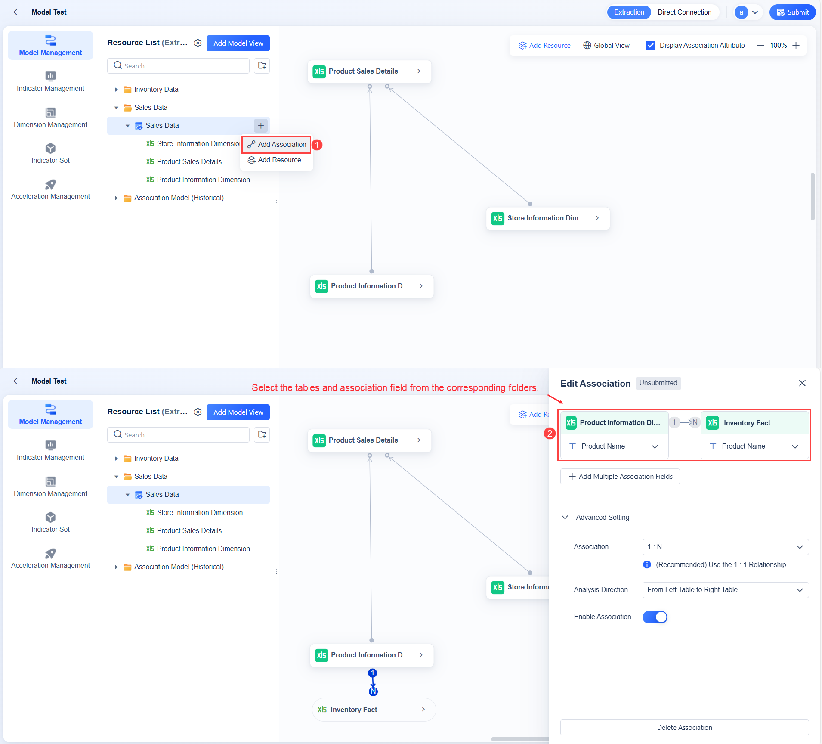The width and height of the screenshot is (822, 744).
Task: Click the Inventory Fact node on bottom canvas
Action: (x=374, y=710)
